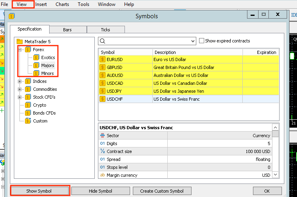Click the Expiration column header

(x=261, y=52)
